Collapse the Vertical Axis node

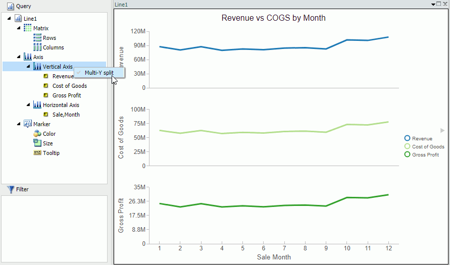[29, 66]
